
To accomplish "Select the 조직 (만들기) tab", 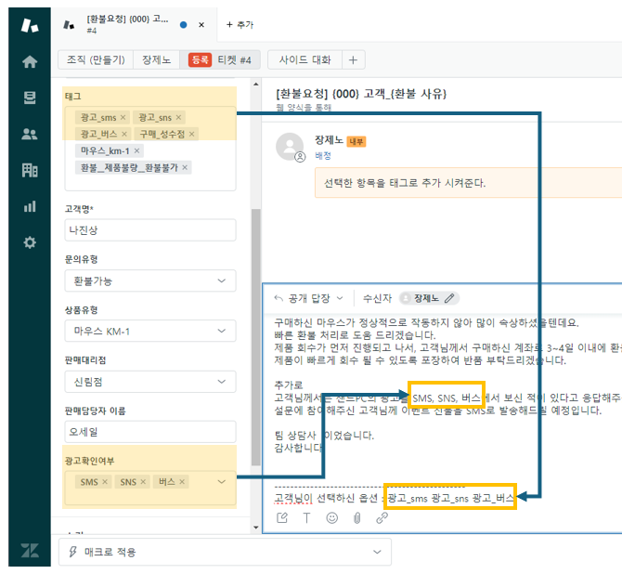I will 96,60.
